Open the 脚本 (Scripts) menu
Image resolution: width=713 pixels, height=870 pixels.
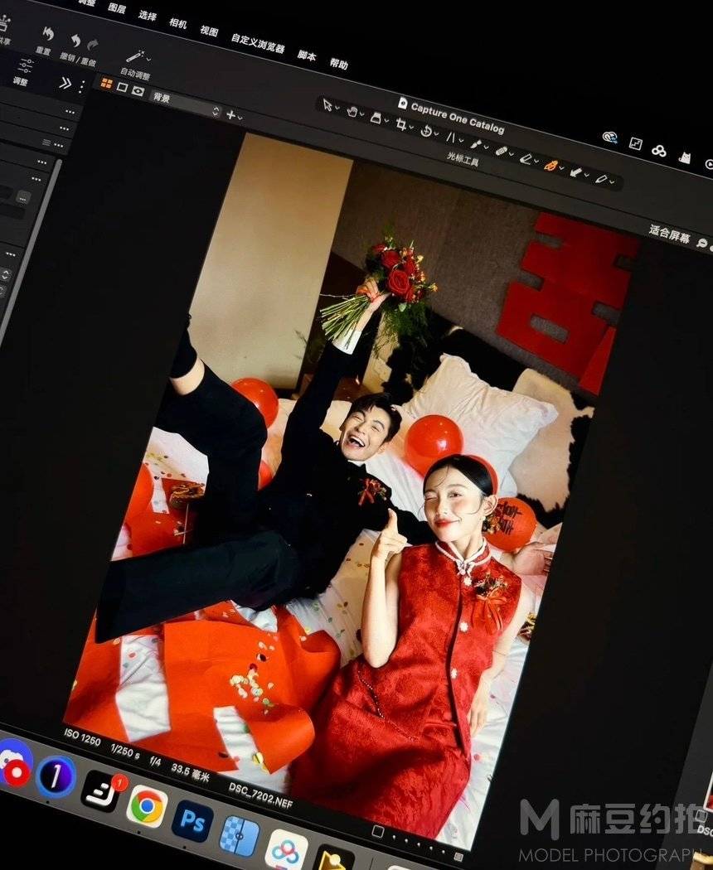click(x=307, y=56)
